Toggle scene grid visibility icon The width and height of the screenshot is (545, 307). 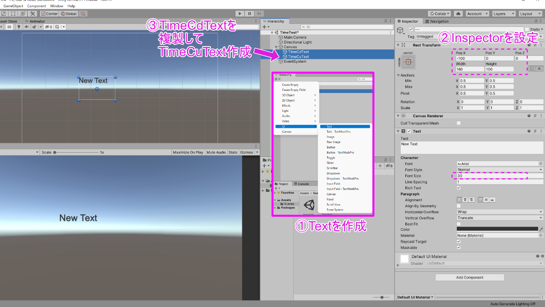58,27
